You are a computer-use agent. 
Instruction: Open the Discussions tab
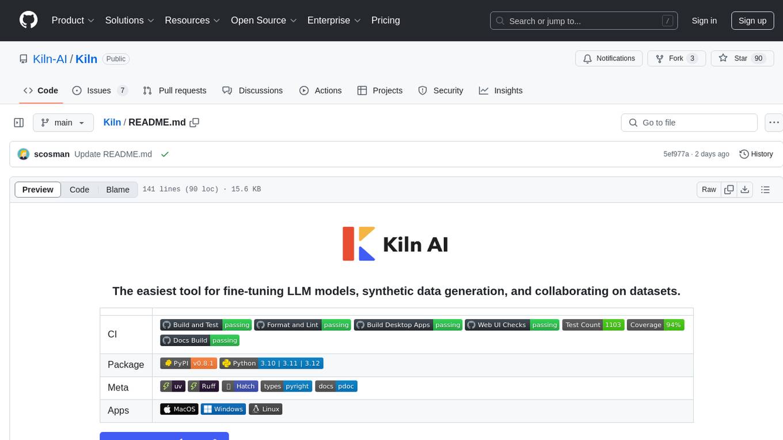pos(253,90)
